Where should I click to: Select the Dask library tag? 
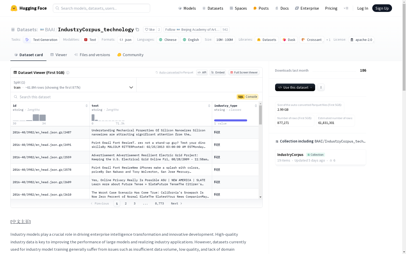pos(289,40)
